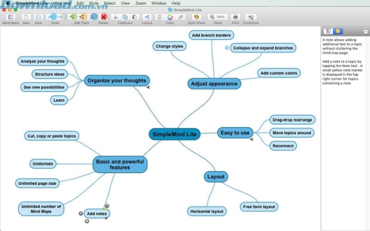Select the Horizontal layout topic

click(207, 211)
